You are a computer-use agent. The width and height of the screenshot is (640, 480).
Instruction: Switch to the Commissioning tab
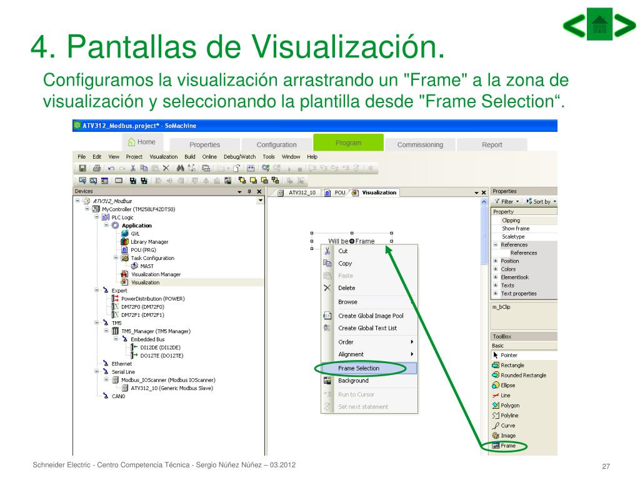click(420, 144)
